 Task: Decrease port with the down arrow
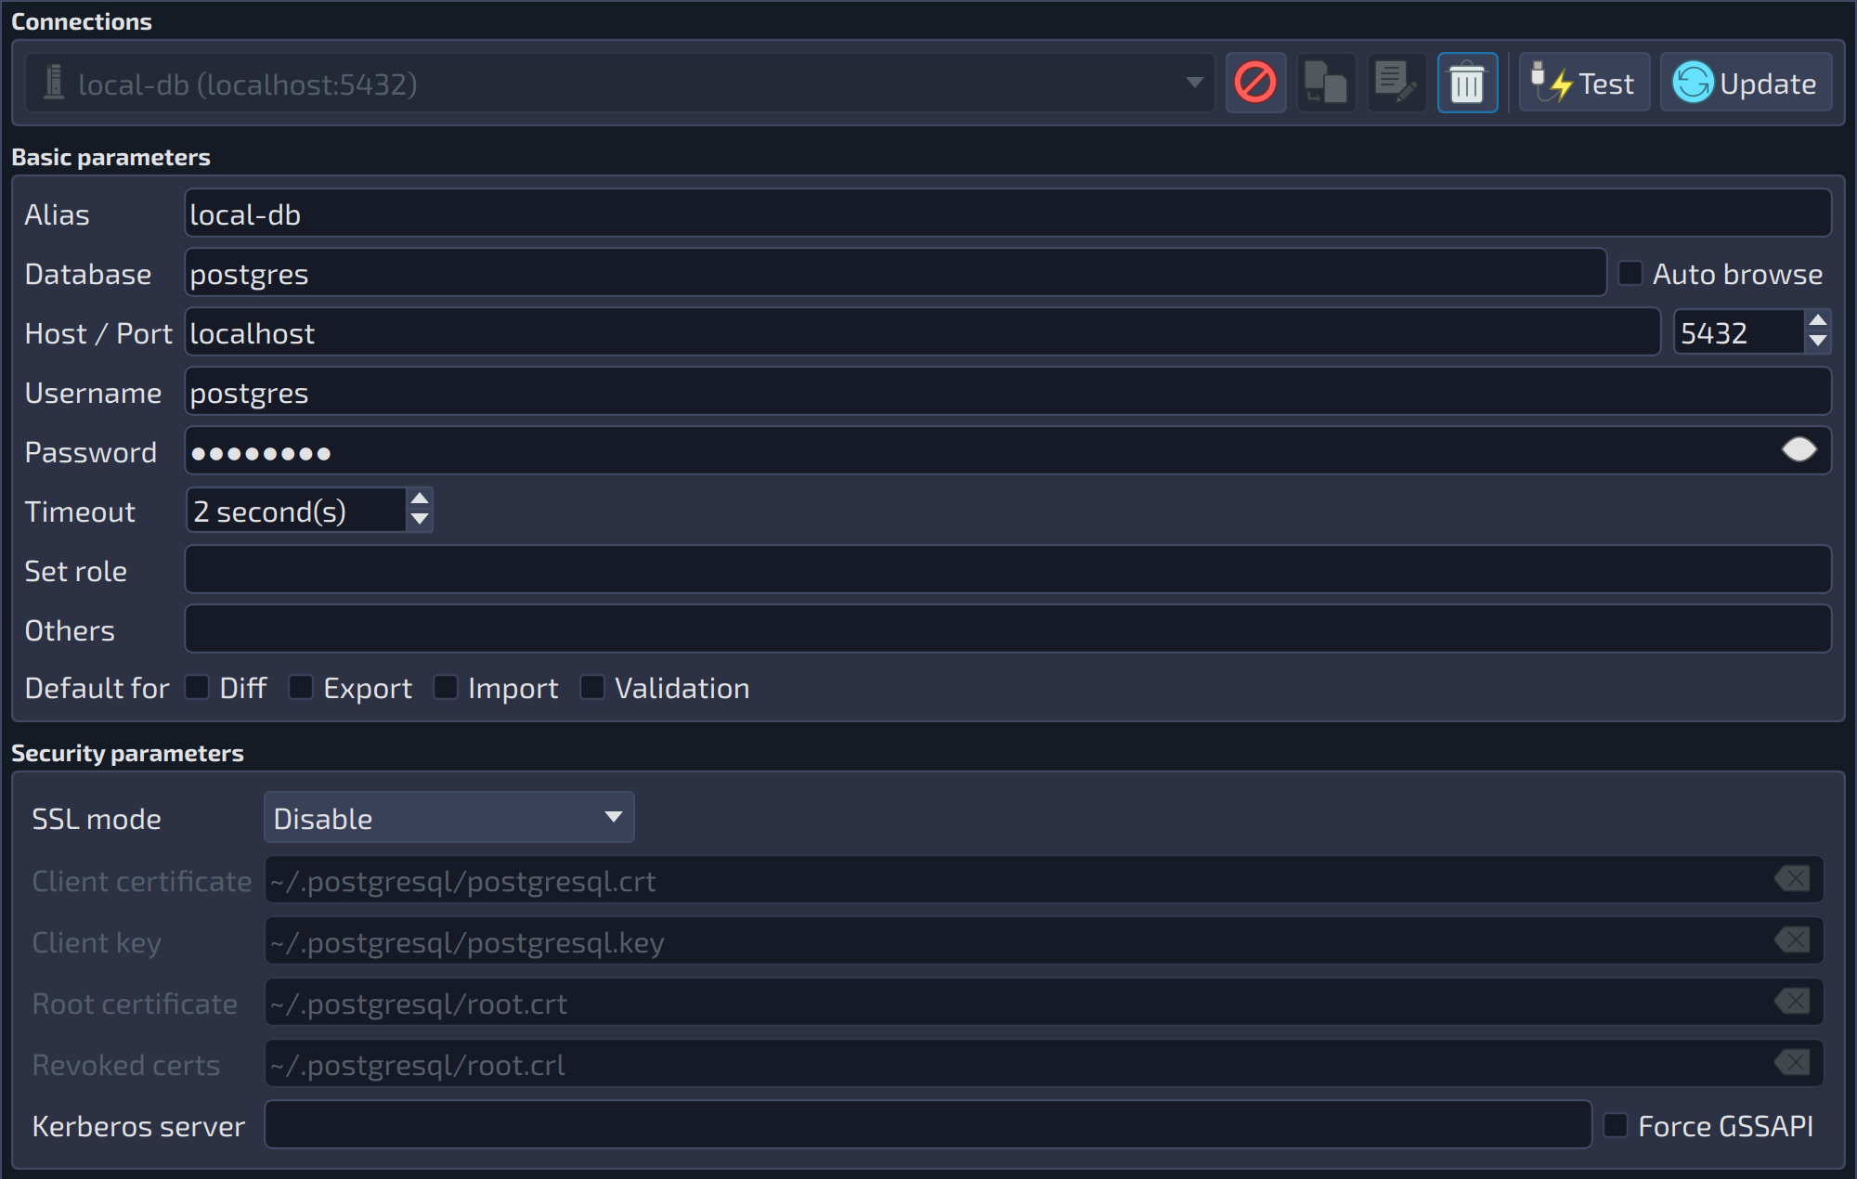pyautogui.click(x=1818, y=343)
